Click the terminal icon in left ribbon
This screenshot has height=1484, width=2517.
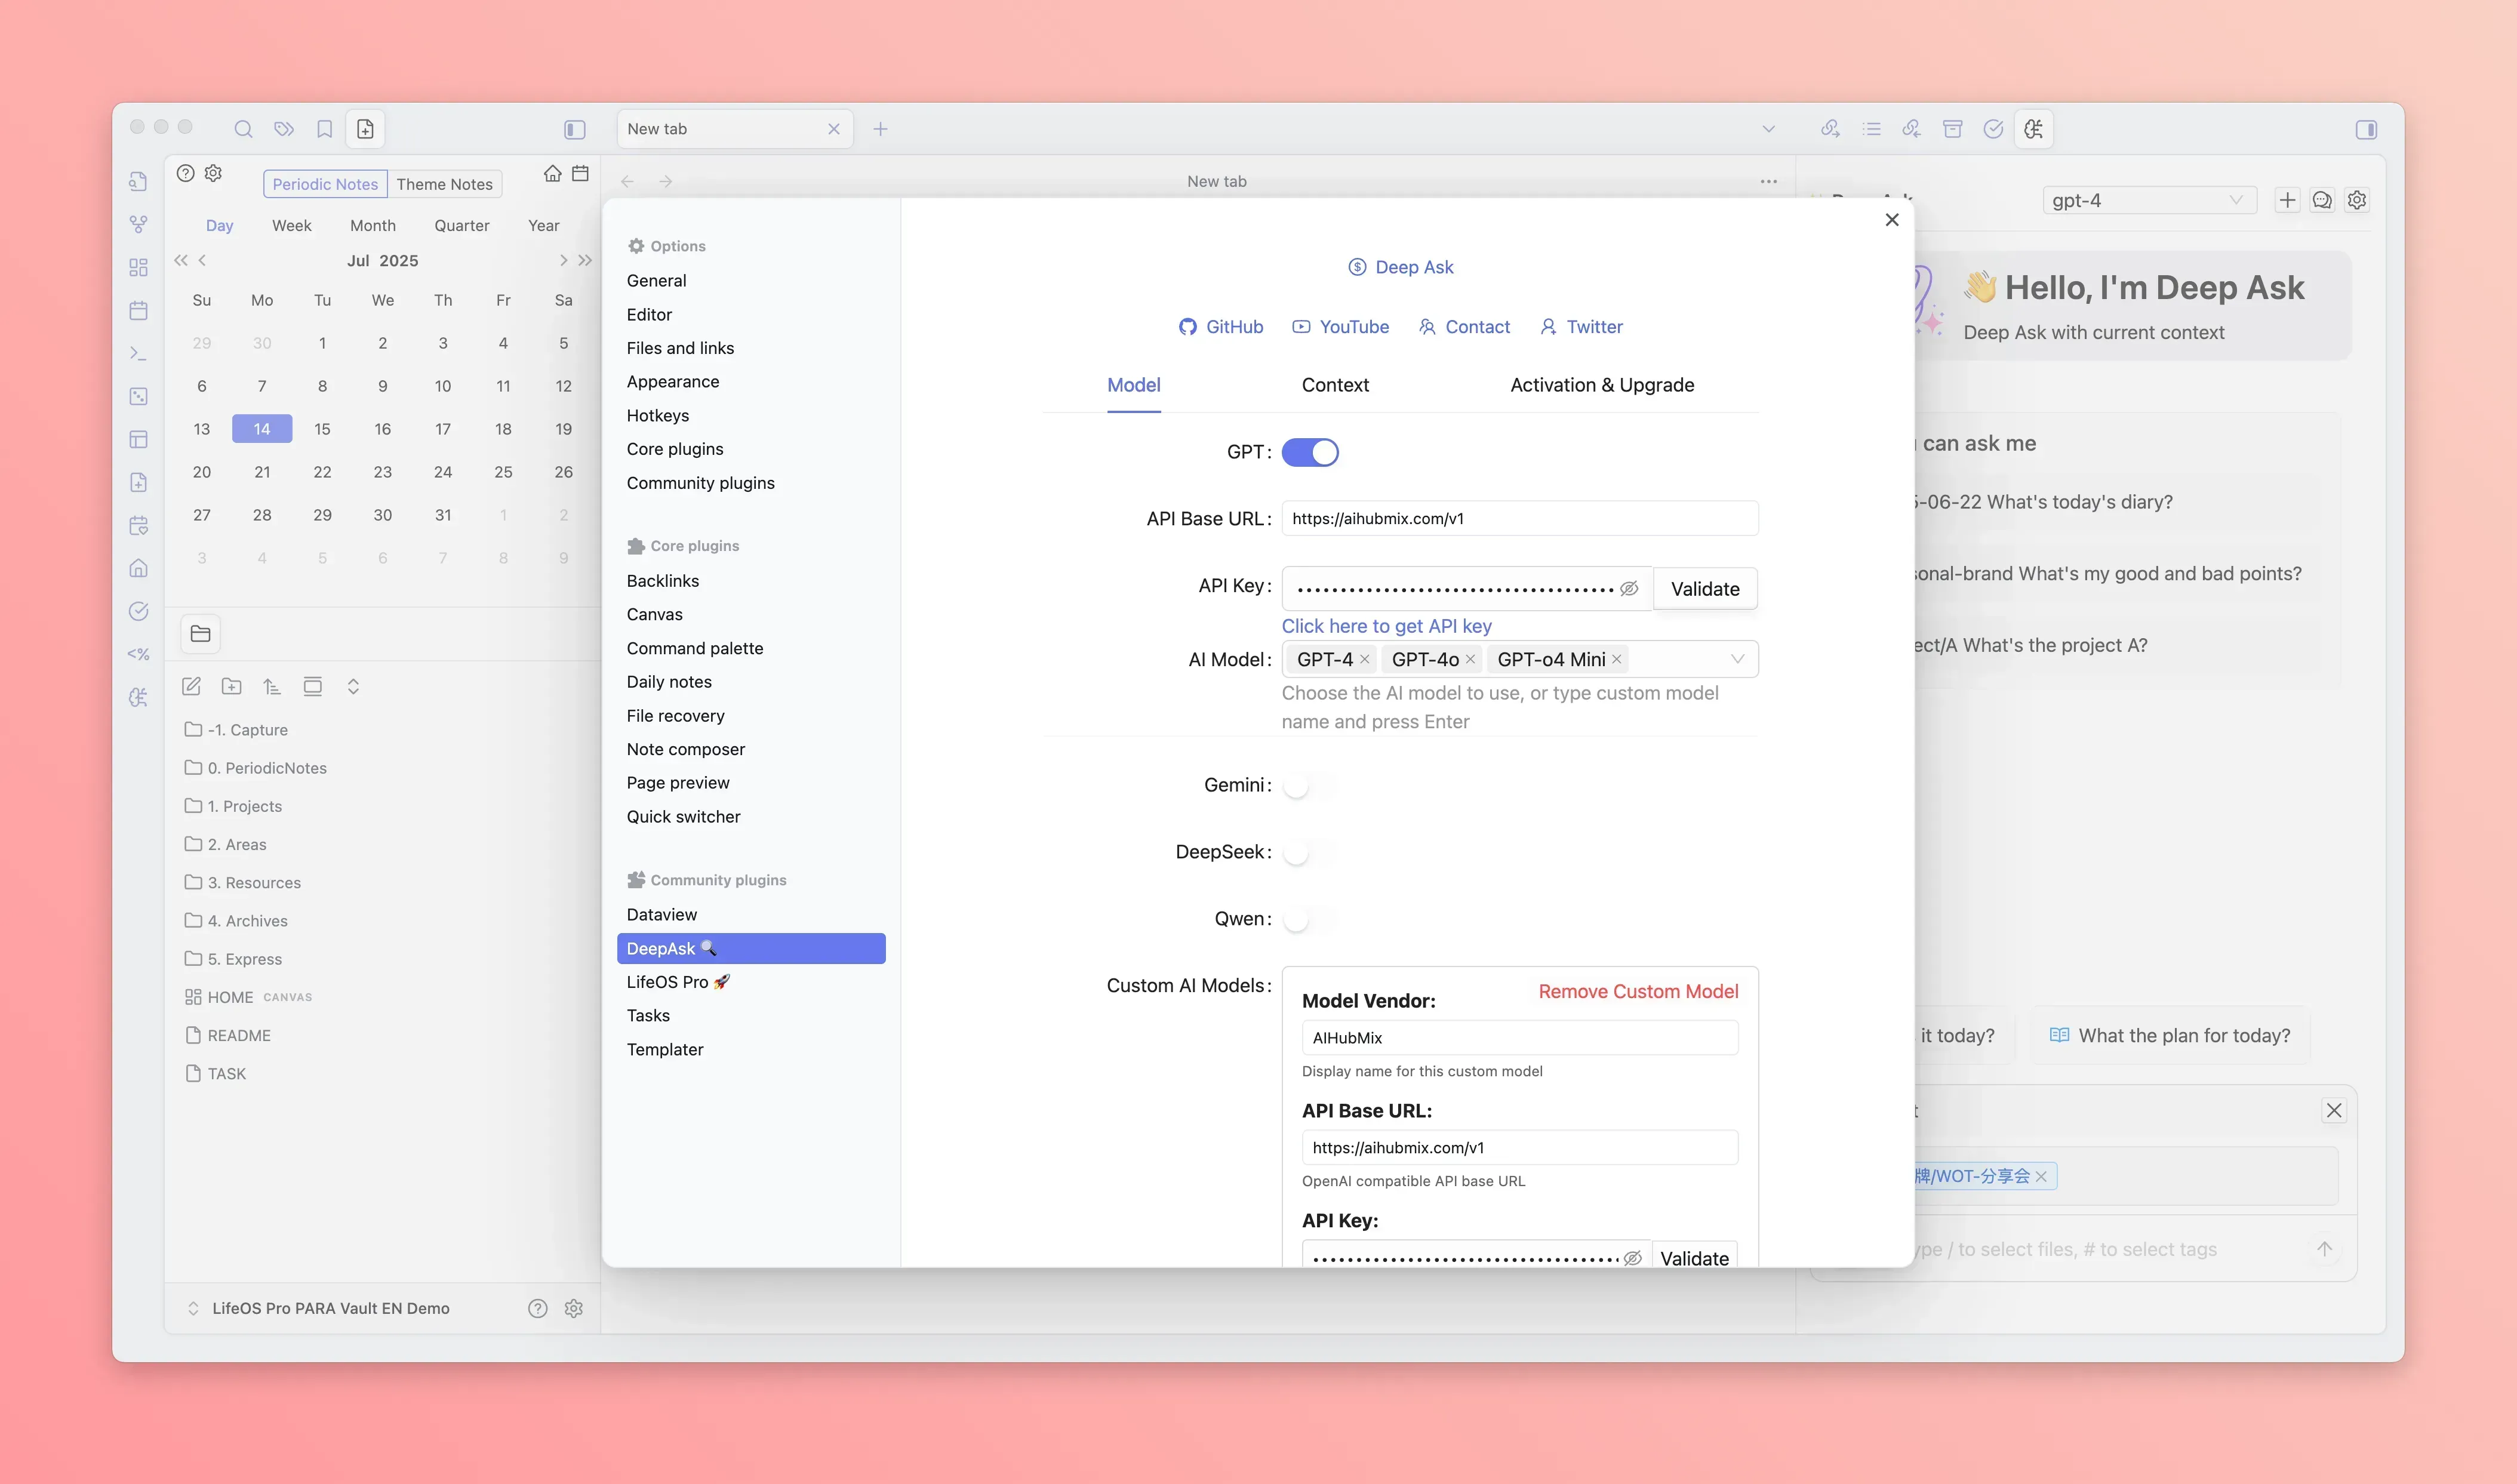[139, 354]
